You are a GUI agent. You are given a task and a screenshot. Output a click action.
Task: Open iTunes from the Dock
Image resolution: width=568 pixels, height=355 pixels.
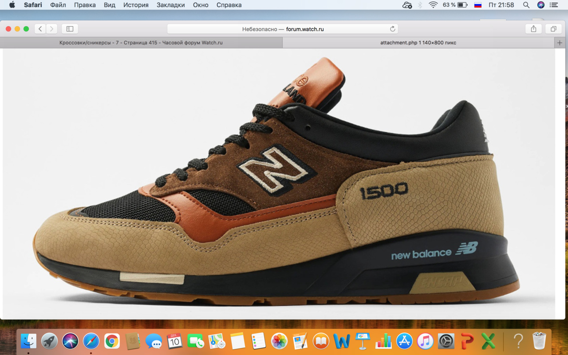coord(425,341)
